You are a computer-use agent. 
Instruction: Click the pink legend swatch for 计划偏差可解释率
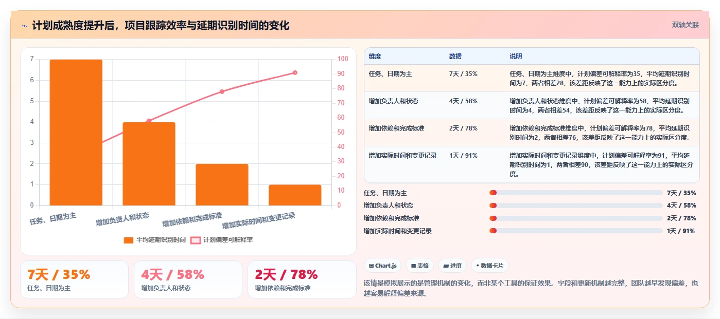(195, 240)
